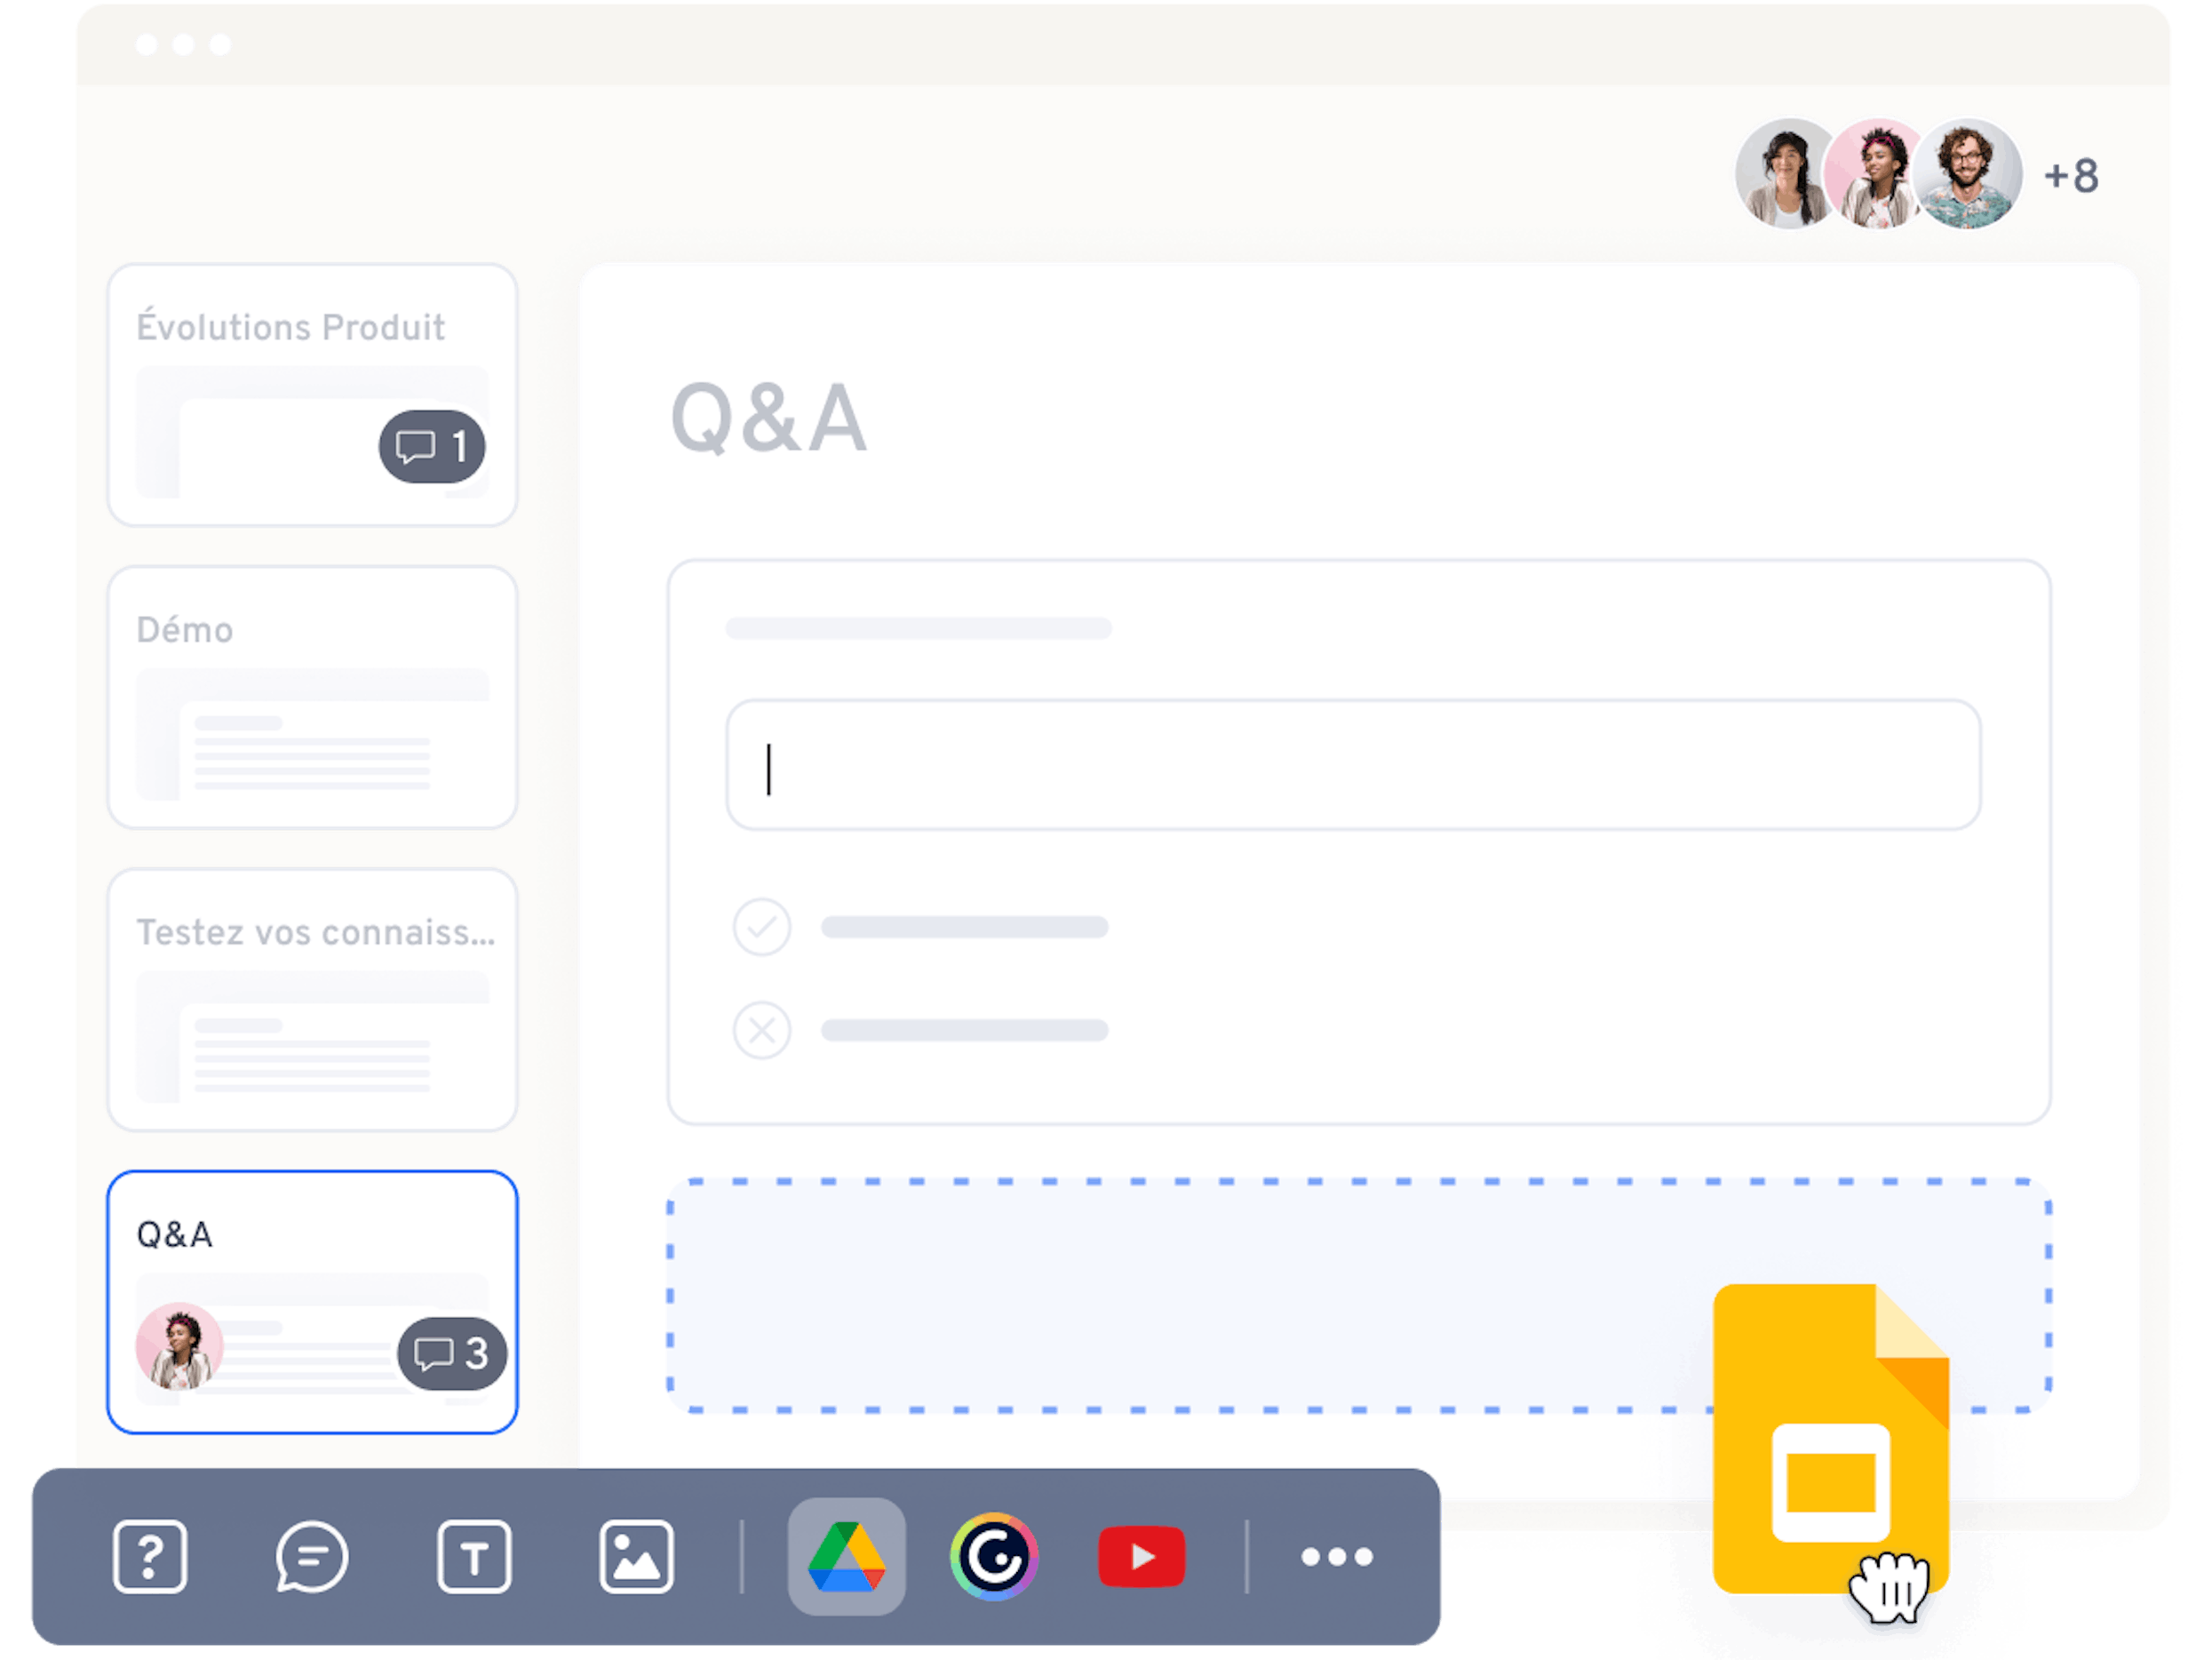Mark the first answer as correct
The width and height of the screenshot is (2212, 1660).
point(761,929)
